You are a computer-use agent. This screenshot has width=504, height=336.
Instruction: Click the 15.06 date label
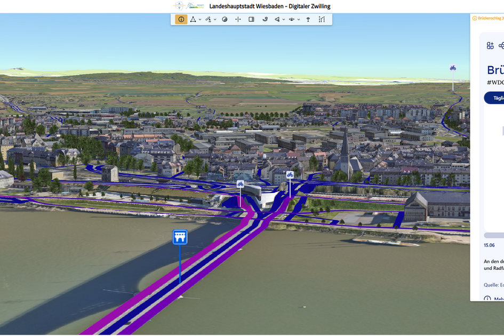pyautogui.click(x=489, y=245)
